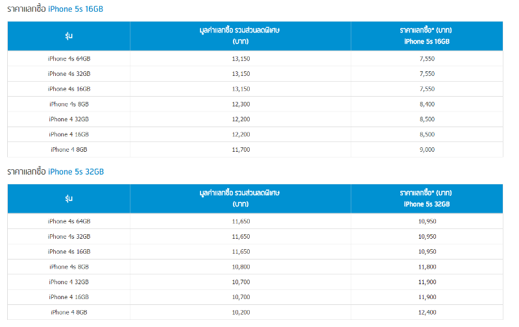Viewport: 519px width, 327px height.
Task: Click model column header of first table
Action: click(x=69, y=36)
